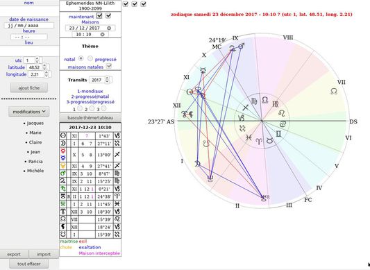
Task: Select Jean from the saved names list
Action: (x=35, y=152)
